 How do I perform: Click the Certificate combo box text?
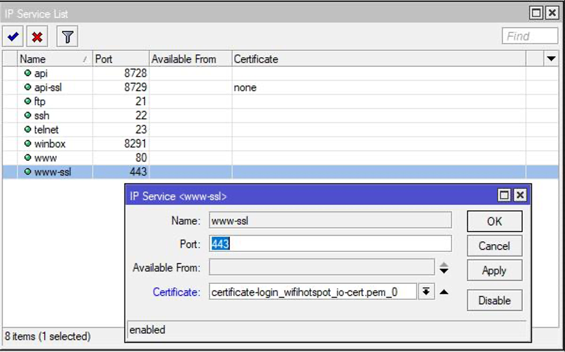[x=313, y=292]
